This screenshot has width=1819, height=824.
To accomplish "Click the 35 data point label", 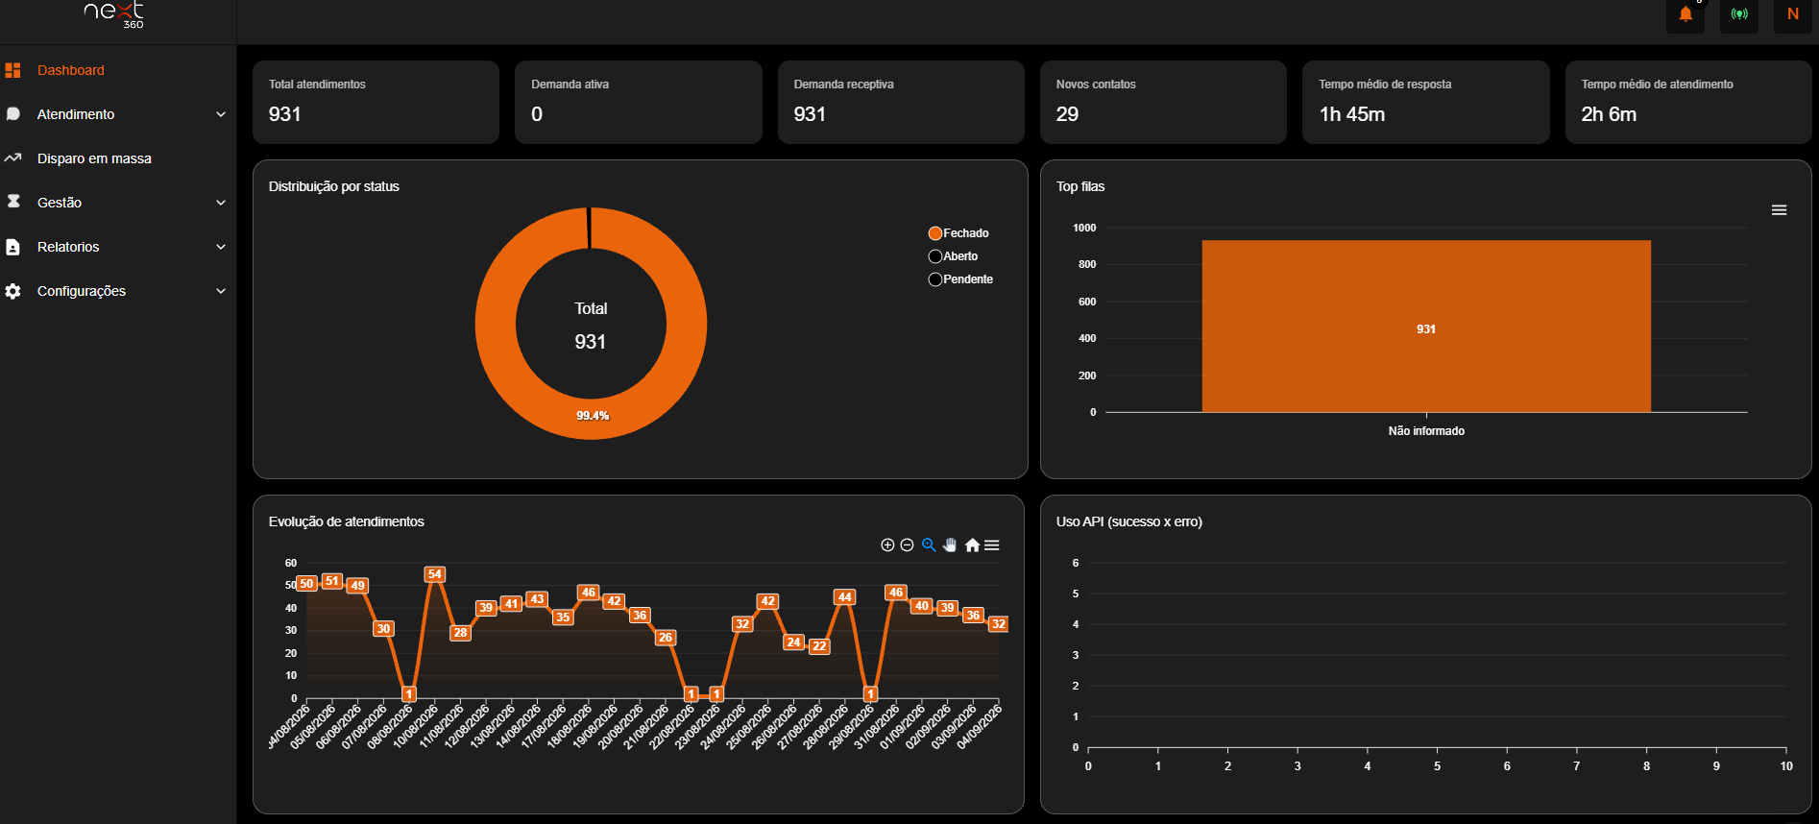I will point(563,618).
